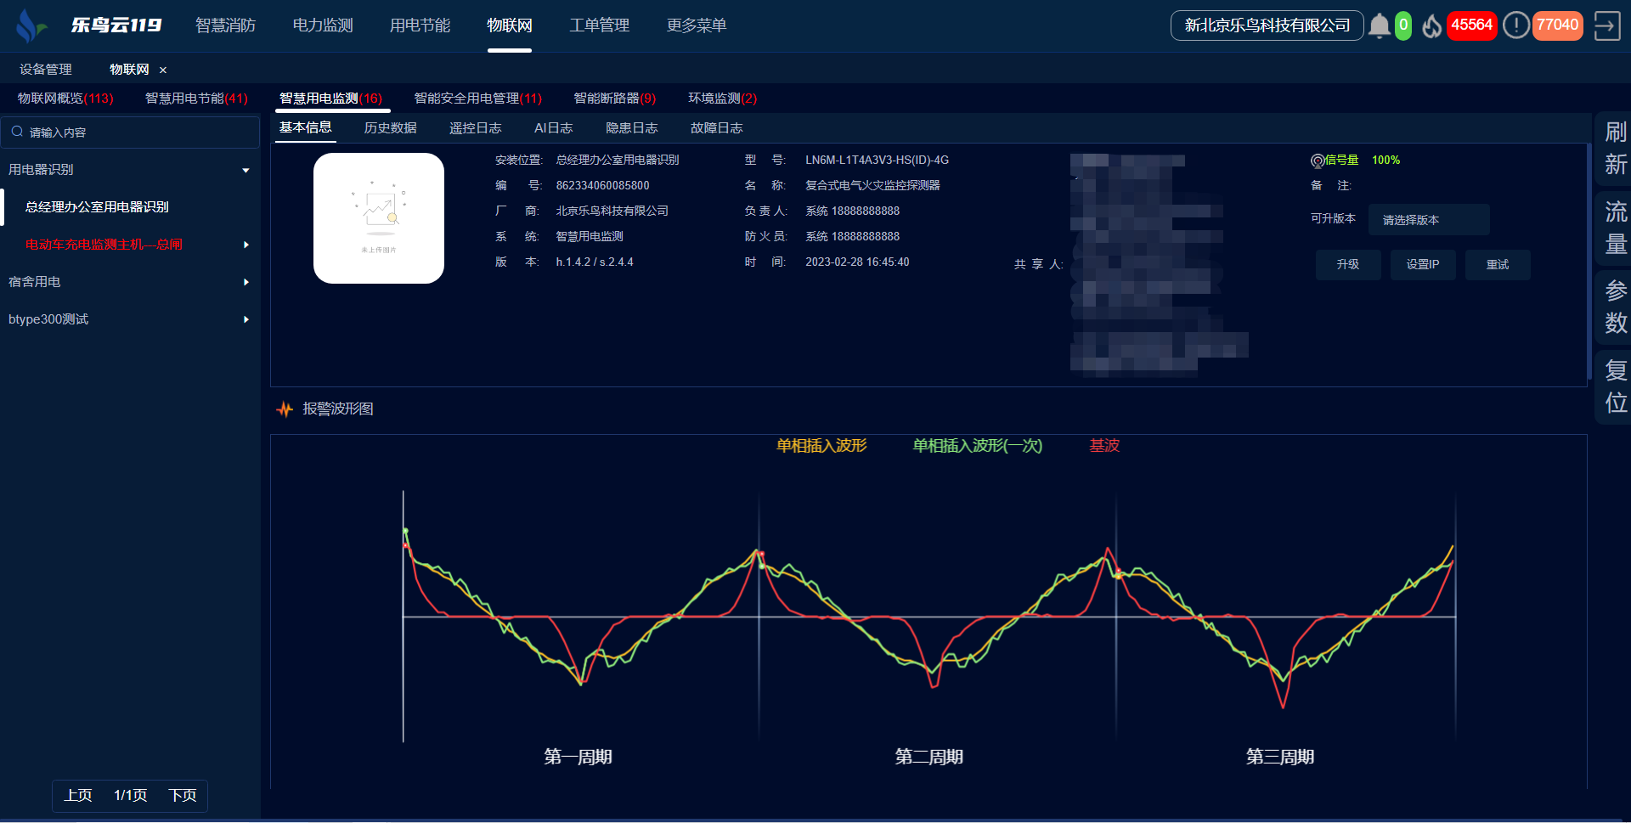Image resolution: width=1631 pixels, height=823 pixels.
Task: Click the alarm waveform pulse icon
Action: (x=285, y=409)
